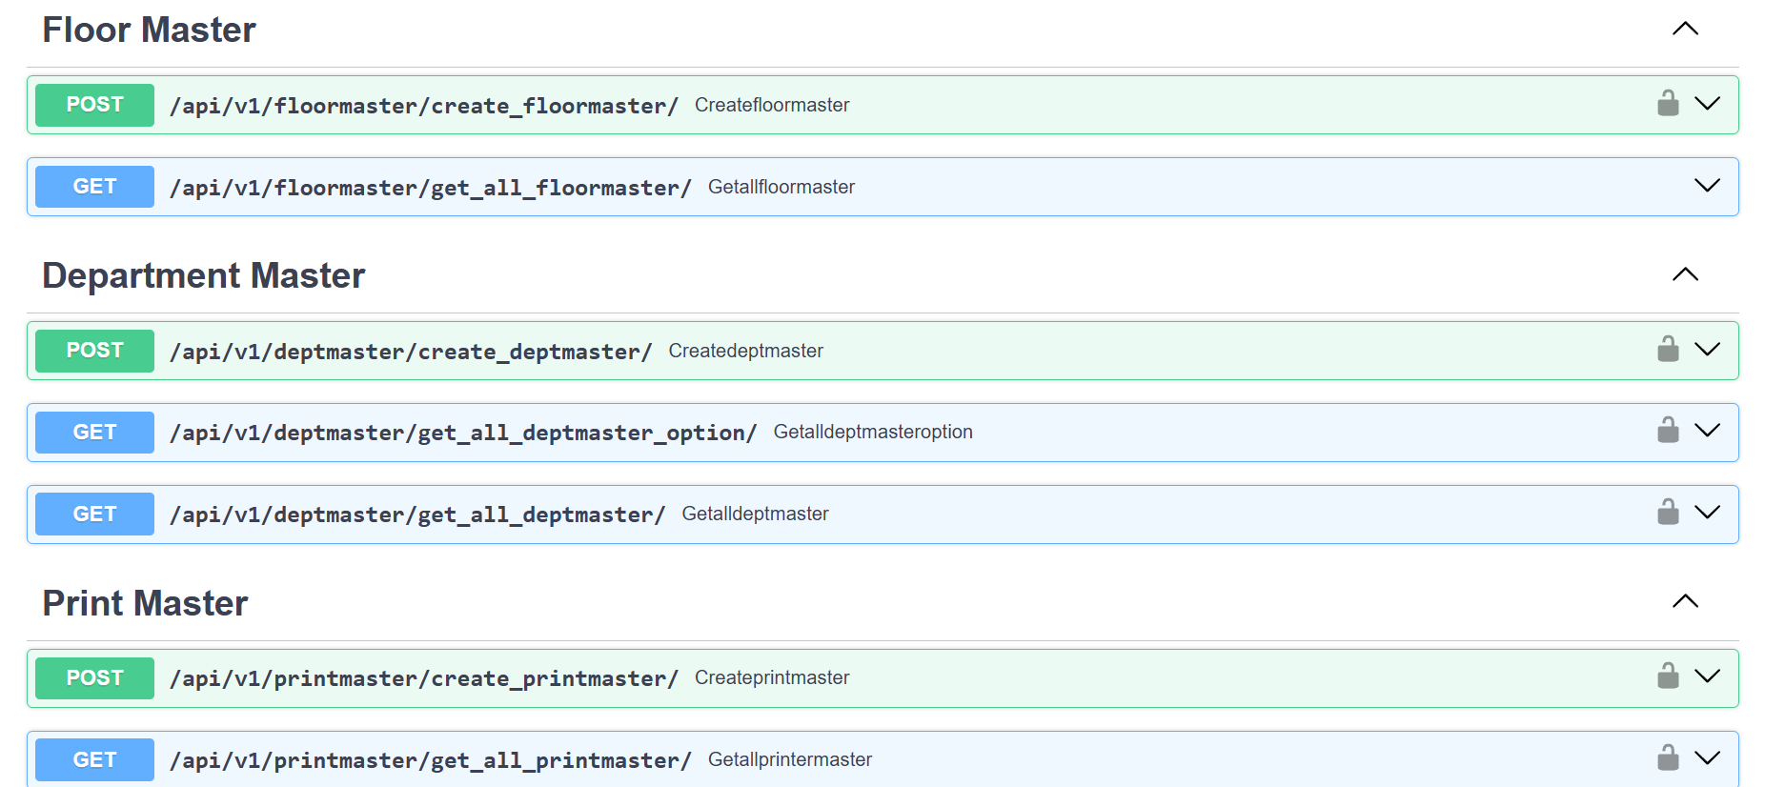This screenshot has height=787, width=1765.
Task: Click lock icon on get_all_deptmaster endpoint
Action: click(1668, 512)
